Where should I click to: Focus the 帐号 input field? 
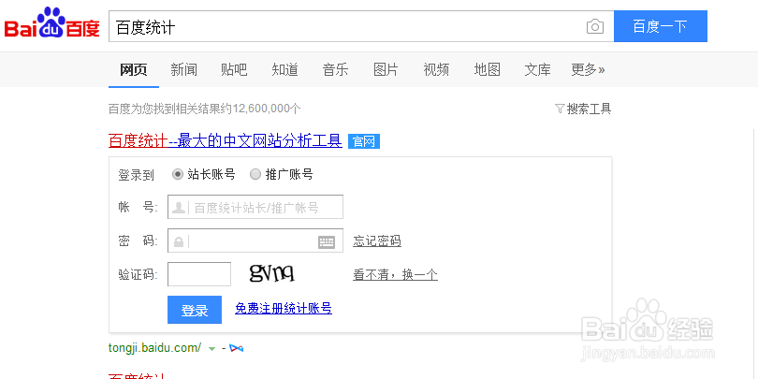tap(255, 207)
